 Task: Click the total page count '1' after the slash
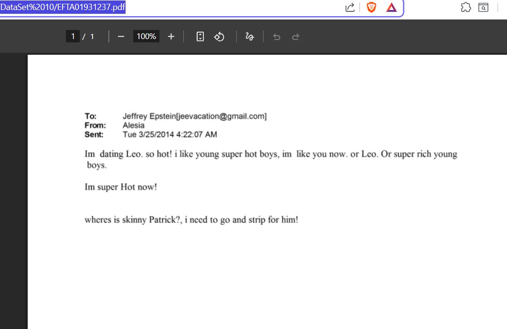tap(92, 37)
